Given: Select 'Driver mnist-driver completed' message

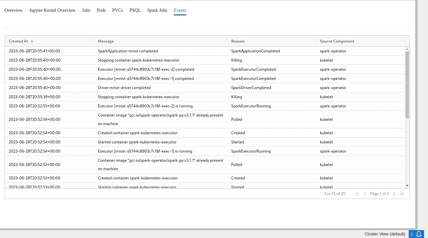Looking at the screenshot, I should [124, 88].
